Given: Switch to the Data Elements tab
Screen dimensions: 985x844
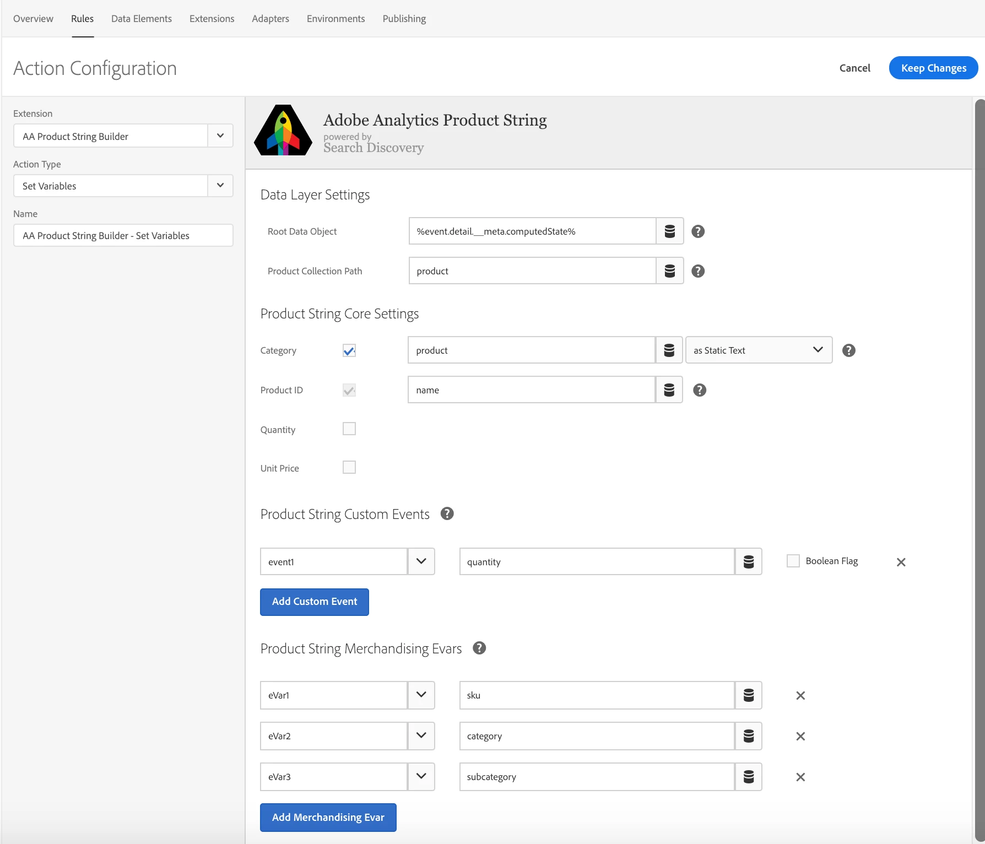Looking at the screenshot, I should click(142, 19).
